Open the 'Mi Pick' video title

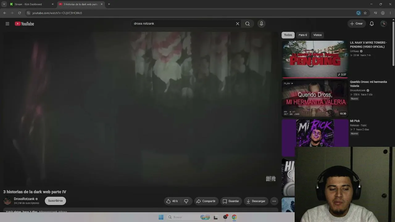point(355,121)
